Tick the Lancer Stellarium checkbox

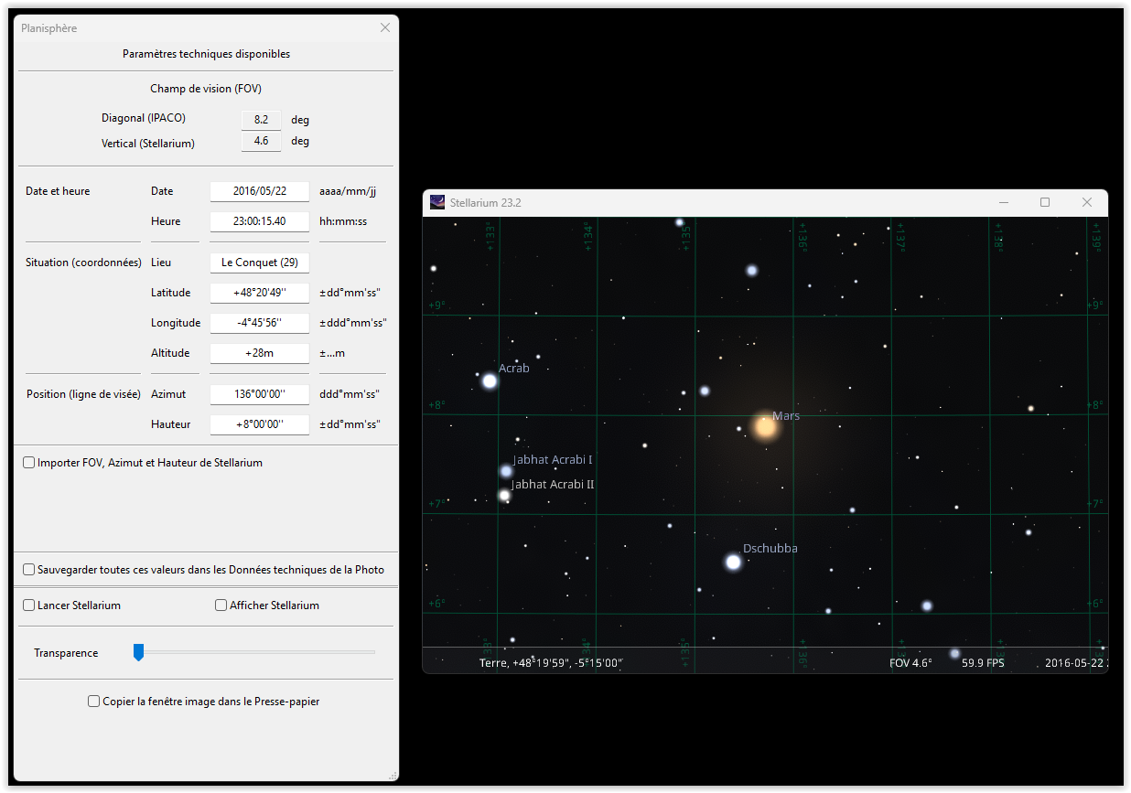pyautogui.click(x=29, y=605)
